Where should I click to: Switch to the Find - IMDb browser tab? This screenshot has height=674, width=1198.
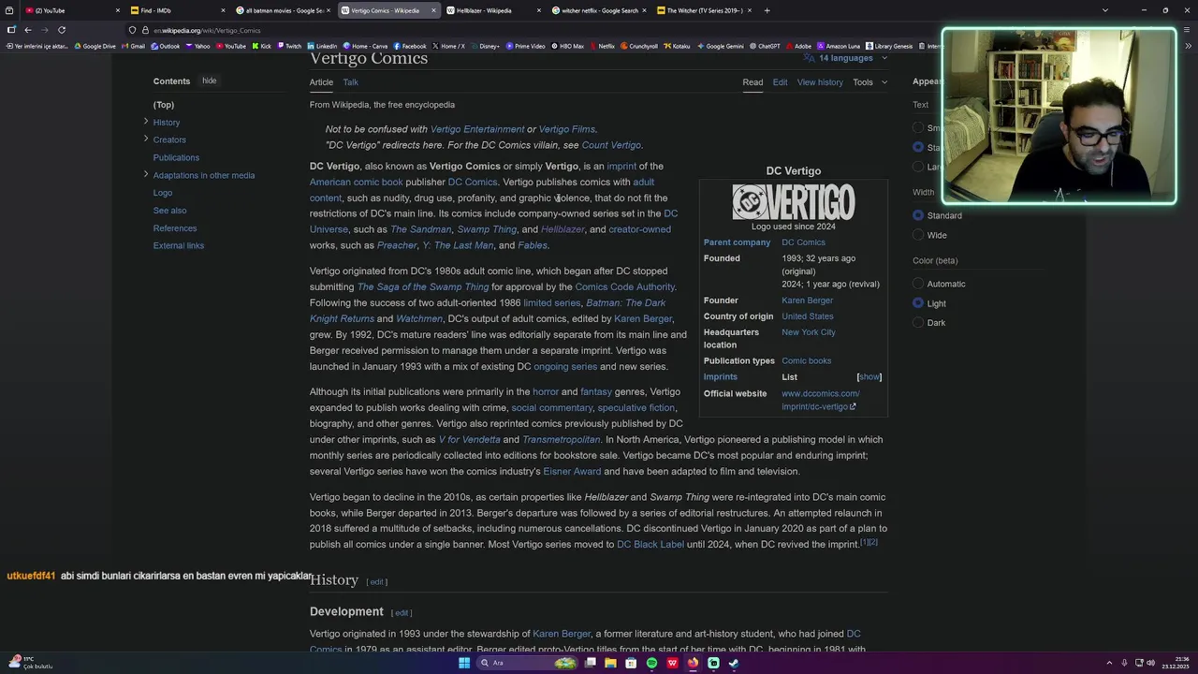pyautogui.click(x=177, y=10)
